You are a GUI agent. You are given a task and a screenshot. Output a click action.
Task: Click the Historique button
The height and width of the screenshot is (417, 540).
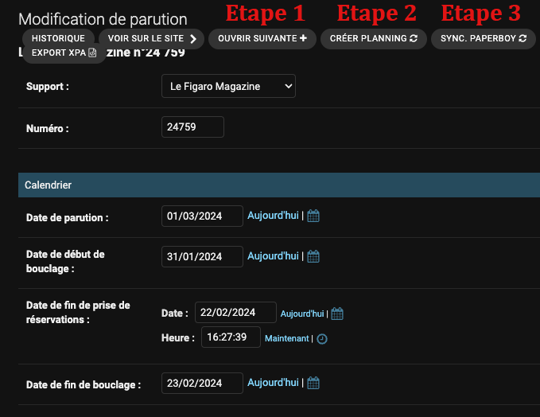click(58, 39)
